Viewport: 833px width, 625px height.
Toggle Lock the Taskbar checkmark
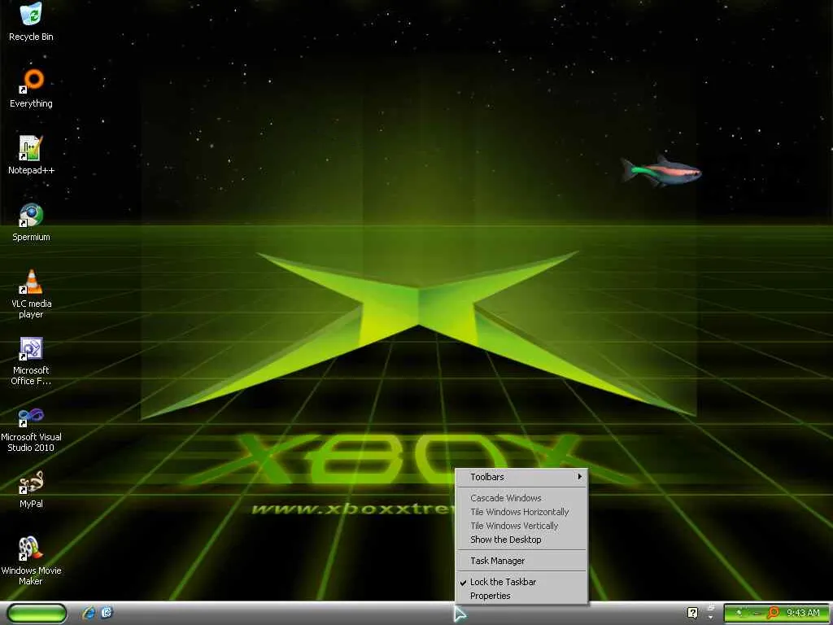[x=521, y=582]
